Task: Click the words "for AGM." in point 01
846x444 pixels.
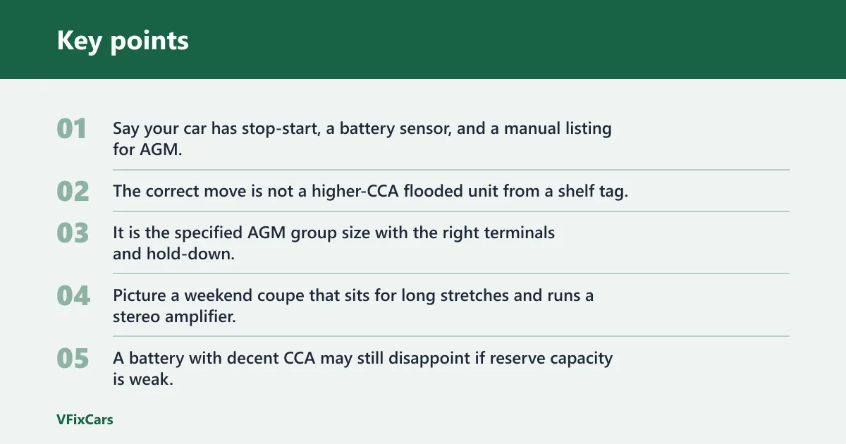Action: pyautogui.click(x=147, y=149)
